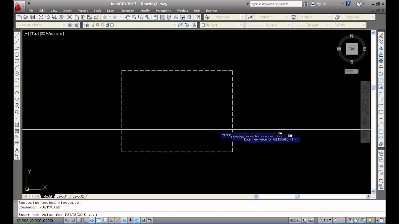
Task: Select the Move modify tool
Action: click(x=381, y=67)
